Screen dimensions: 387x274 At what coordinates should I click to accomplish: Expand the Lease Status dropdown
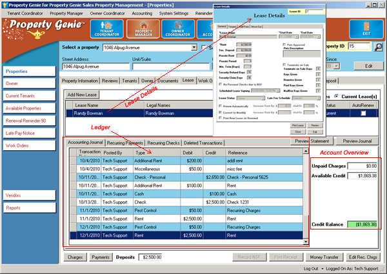(x=263, y=98)
